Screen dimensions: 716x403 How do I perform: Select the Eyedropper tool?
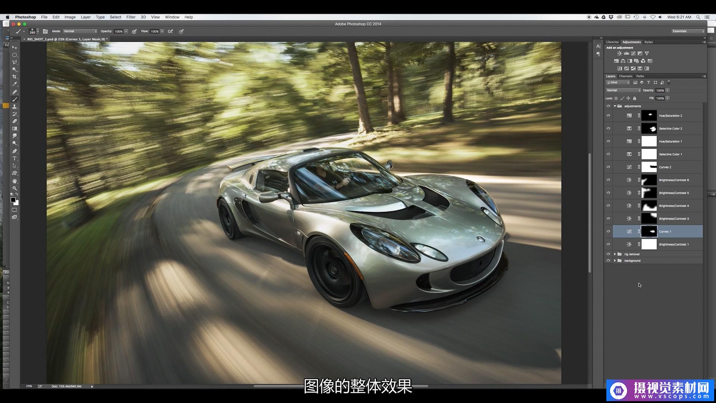click(x=15, y=84)
